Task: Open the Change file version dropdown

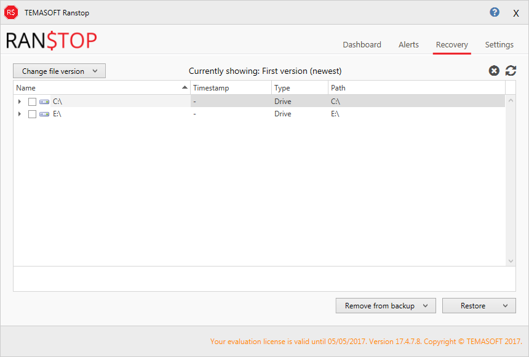Action: click(x=60, y=71)
